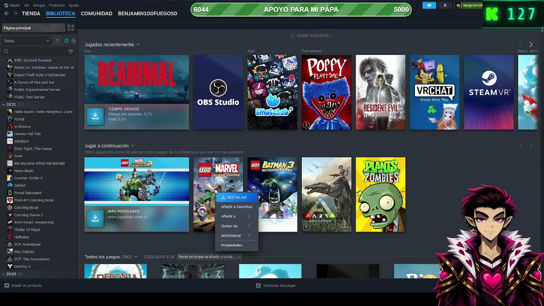The height and width of the screenshot is (306, 544).
Task: Open the benjamin10 account menu
Action: [x=468, y=6]
